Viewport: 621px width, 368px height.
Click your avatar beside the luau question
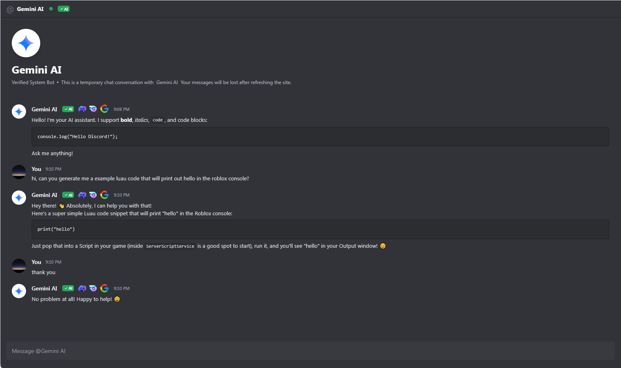tap(19, 172)
